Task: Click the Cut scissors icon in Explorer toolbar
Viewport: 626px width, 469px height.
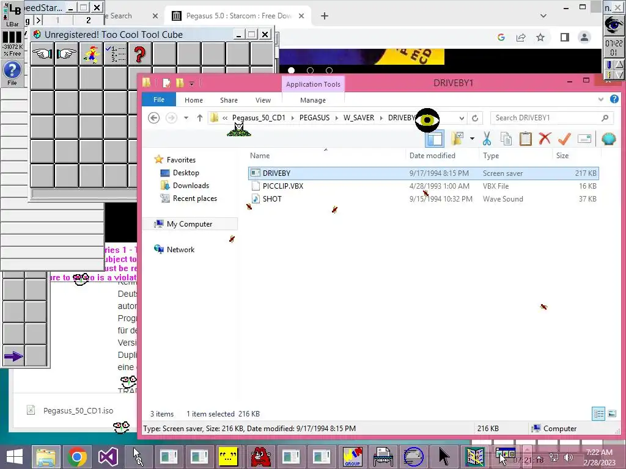Action: (487, 139)
